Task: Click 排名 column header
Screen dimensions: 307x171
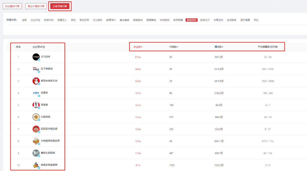Action: [x=18, y=47]
